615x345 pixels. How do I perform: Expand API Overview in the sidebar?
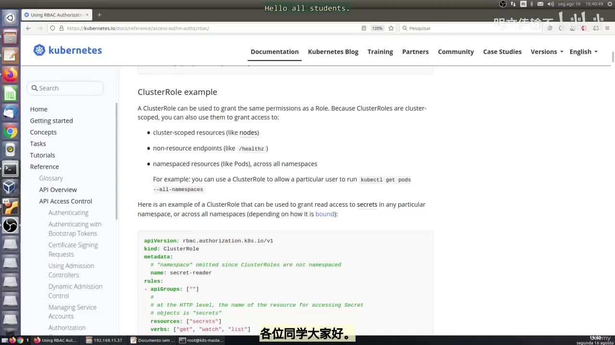tap(58, 190)
